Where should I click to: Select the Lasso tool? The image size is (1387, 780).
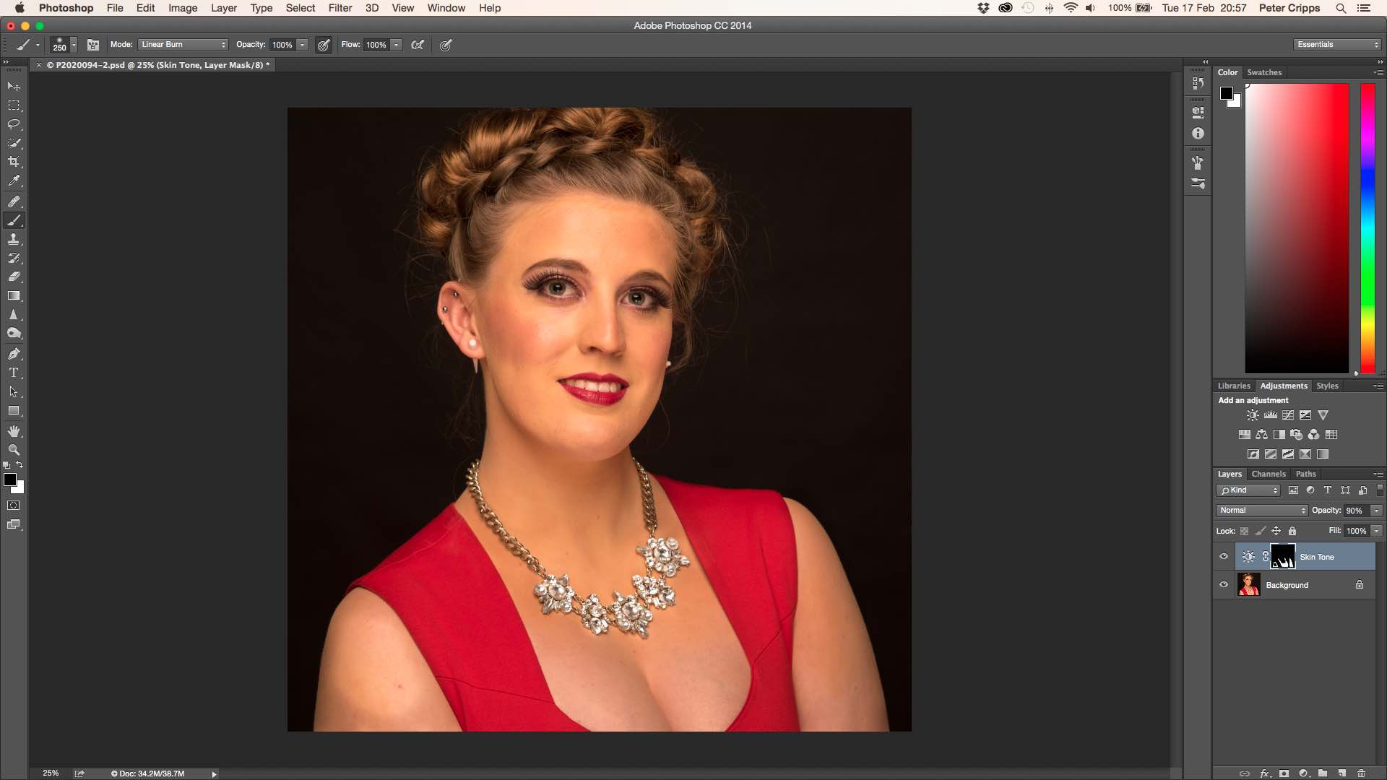14,124
